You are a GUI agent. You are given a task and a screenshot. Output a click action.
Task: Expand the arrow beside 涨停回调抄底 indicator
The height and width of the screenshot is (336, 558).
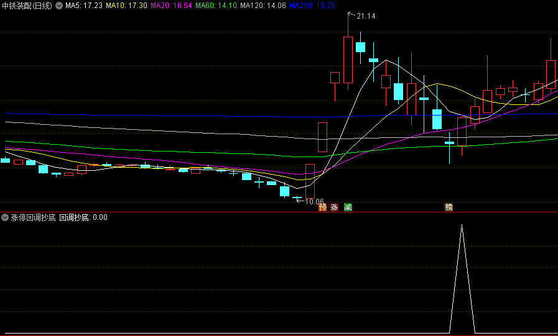[5, 217]
